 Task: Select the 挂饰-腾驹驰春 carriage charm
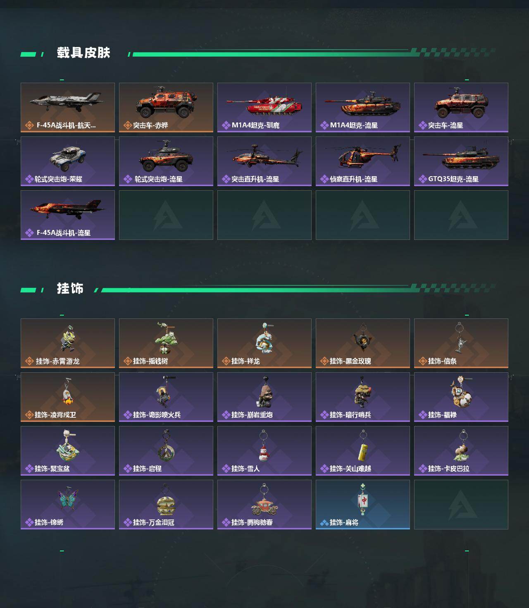[264, 505]
